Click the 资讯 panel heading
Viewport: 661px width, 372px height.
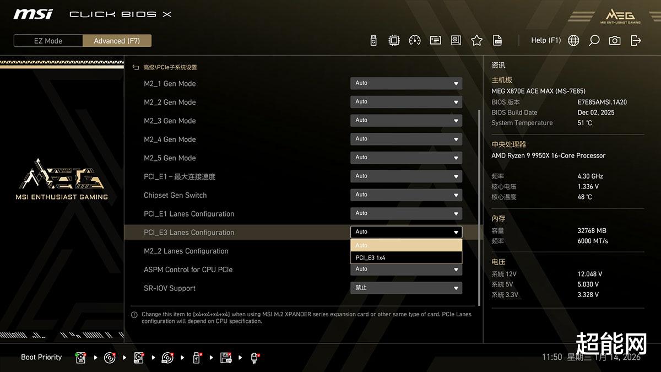(x=499, y=65)
